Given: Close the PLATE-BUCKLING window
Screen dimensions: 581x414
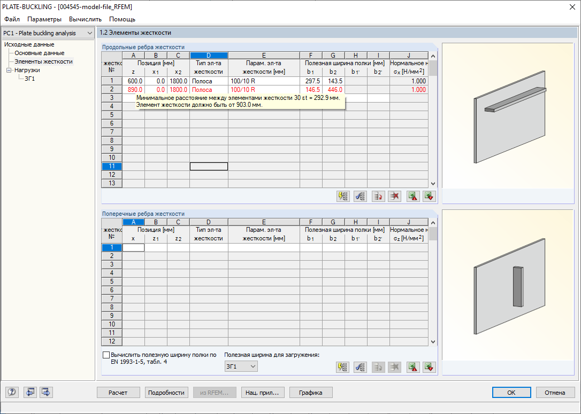Looking at the screenshot, I should click(572, 7).
